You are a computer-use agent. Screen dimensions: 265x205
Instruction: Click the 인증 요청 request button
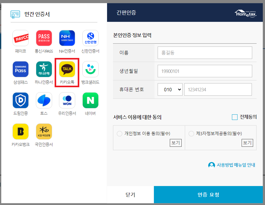(x=208, y=194)
